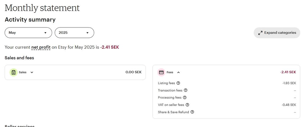Open the May month dropdown
Screen dimensions: 306x127
(x=28, y=33)
